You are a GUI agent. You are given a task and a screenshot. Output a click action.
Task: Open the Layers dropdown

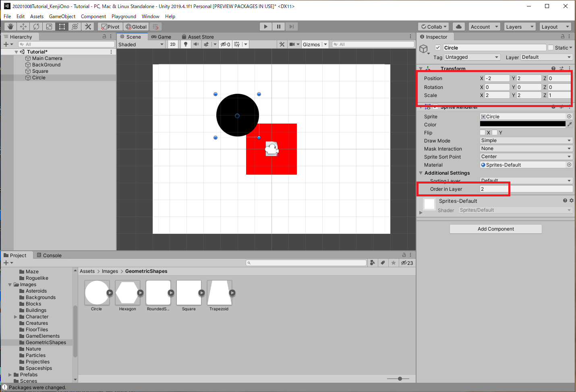point(520,27)
